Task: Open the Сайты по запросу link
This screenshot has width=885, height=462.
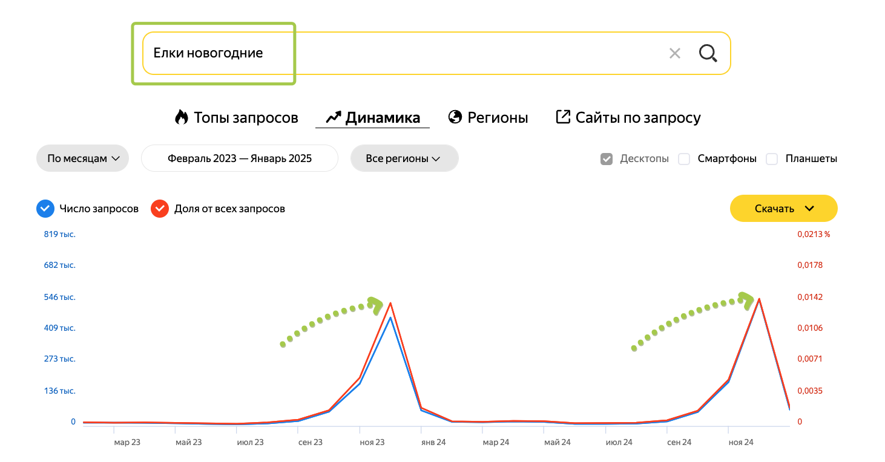Action: [638, 117]
